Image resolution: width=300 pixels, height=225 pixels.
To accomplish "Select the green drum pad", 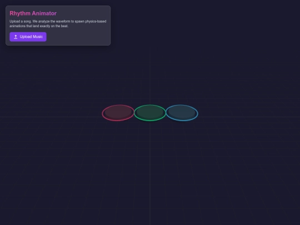I will [x=150, y=113].
